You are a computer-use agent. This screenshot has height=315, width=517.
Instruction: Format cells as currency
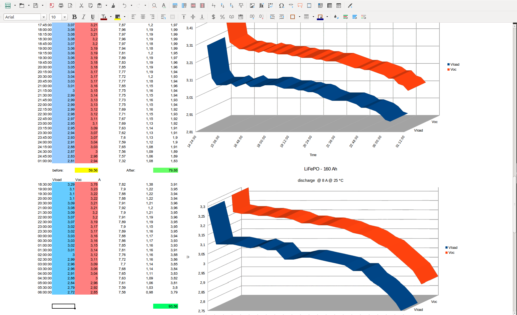[213, 17]
